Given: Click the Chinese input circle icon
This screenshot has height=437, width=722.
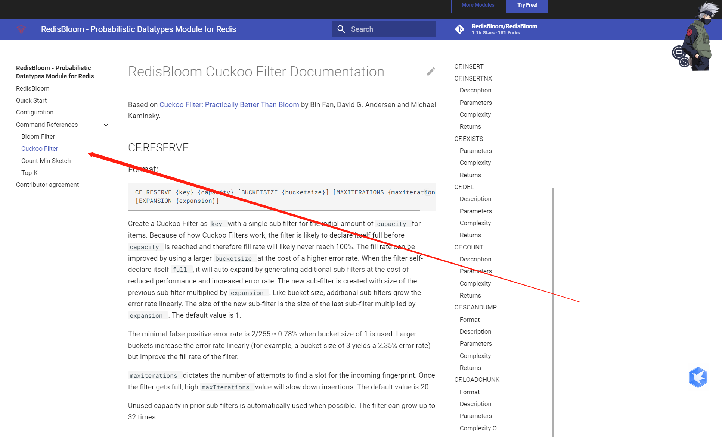Looking at the screenshot, I should tap(679, 52).
